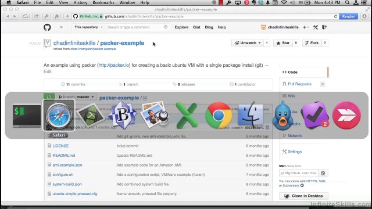View 0 releases

[x=184, y=84]
